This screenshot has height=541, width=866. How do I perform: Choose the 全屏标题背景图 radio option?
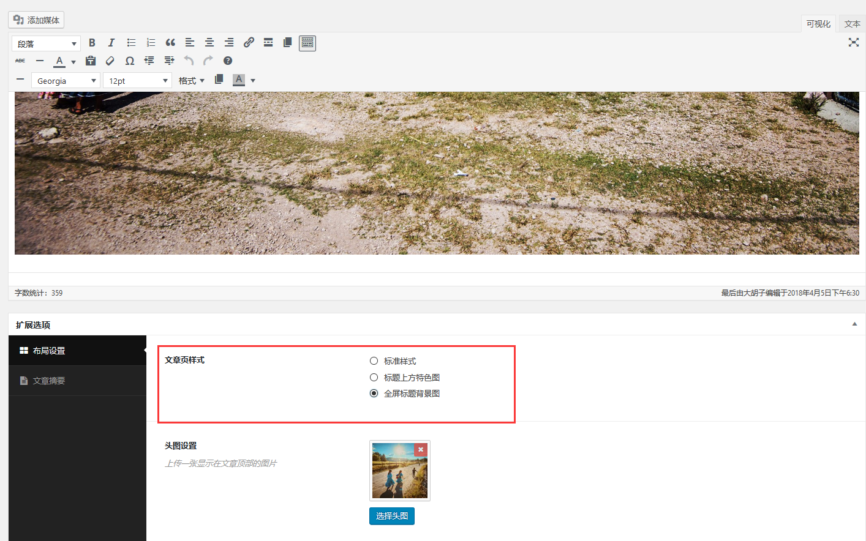(374, 394)
